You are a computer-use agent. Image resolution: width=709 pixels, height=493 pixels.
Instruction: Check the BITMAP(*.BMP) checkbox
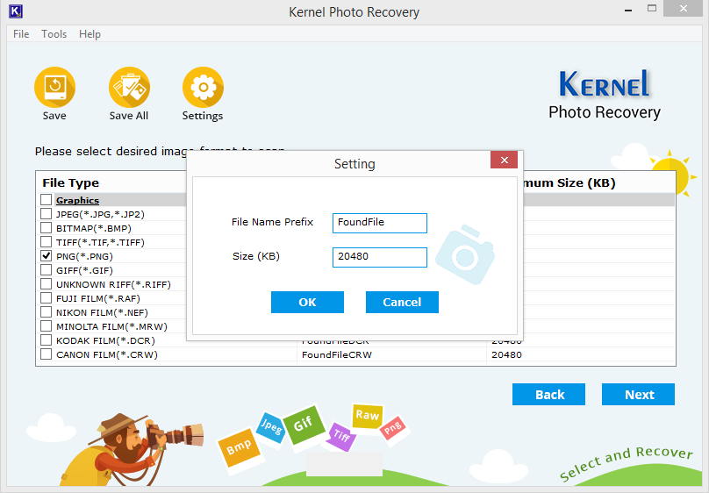point(47,228)
